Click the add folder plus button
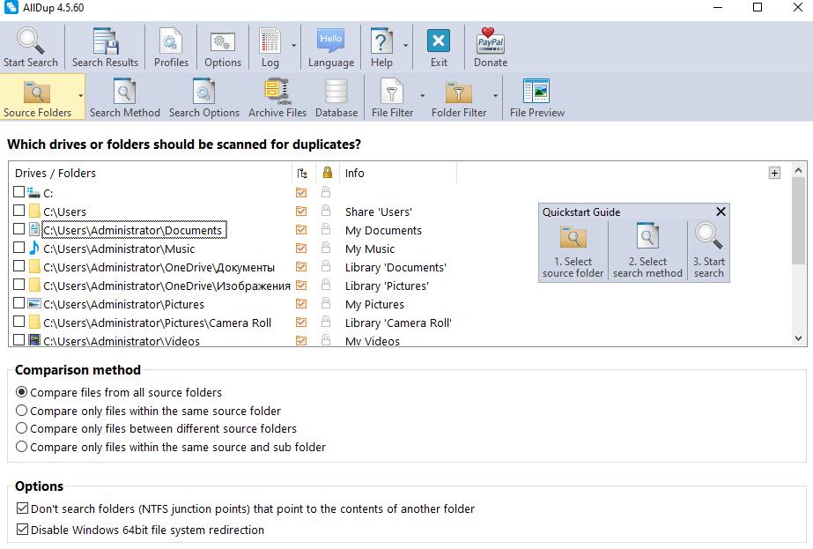The width and height of the screenshot is (813, 549). [x=774, y=174]
